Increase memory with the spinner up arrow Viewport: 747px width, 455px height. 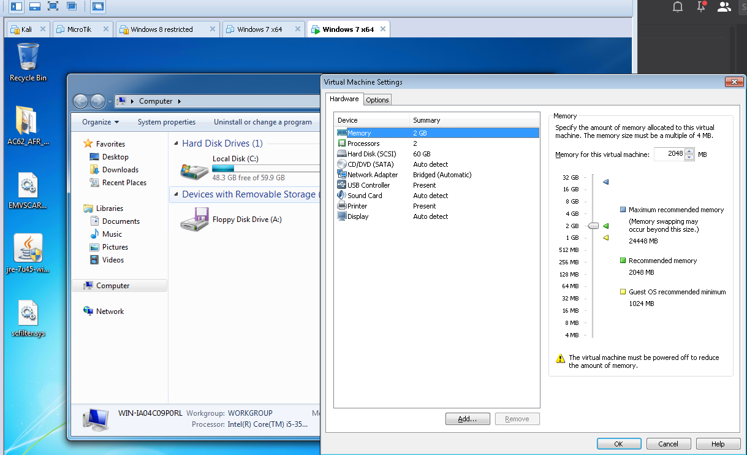(x=689, y=151)
